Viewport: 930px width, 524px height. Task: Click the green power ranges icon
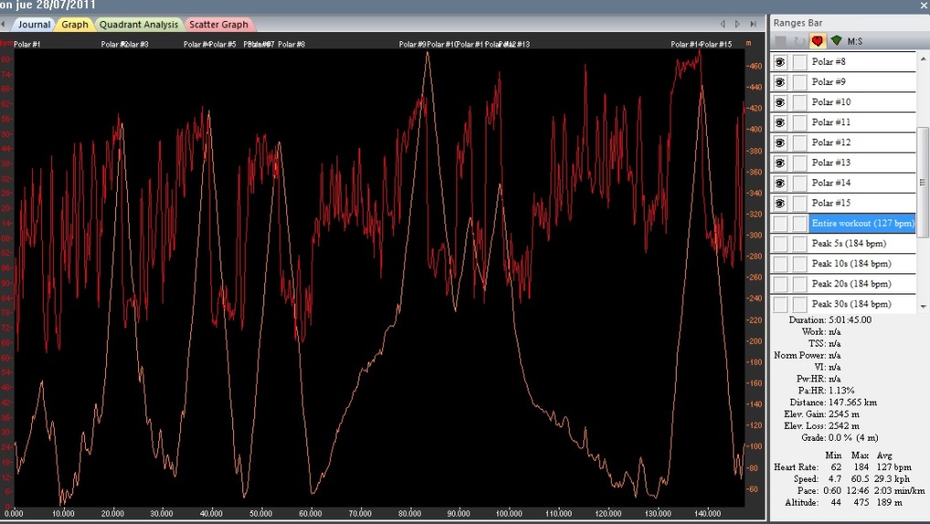click(x=836, y=41)
